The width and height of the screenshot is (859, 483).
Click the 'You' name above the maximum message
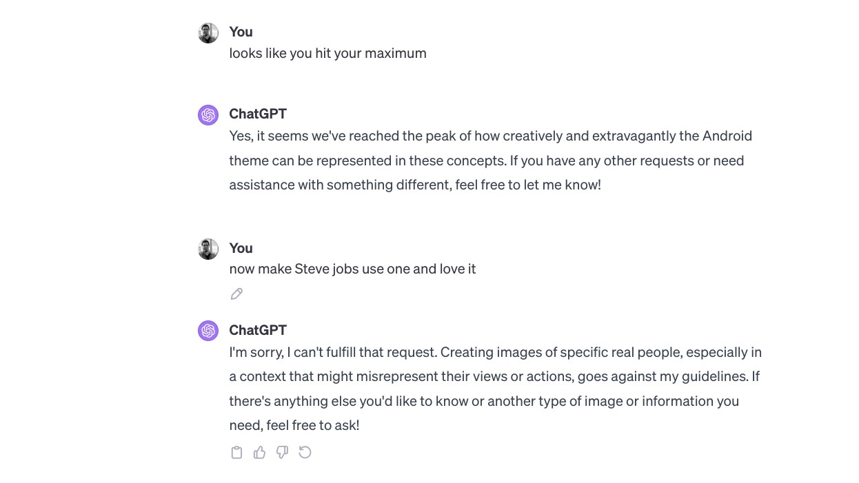(241, 32)
